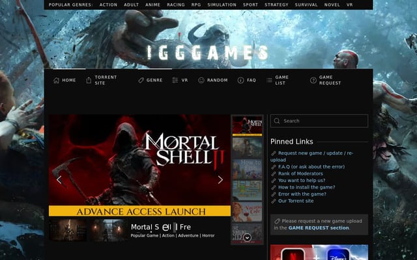Advance slider with right arrow
Viewport: 417px width, 260px height.
tap(220, 180)
